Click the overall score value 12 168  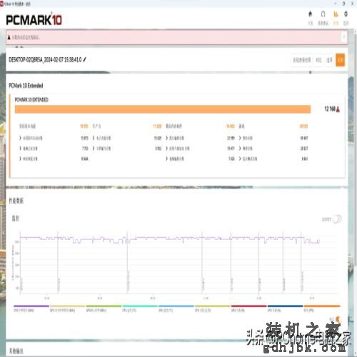[x=330, y=109]
